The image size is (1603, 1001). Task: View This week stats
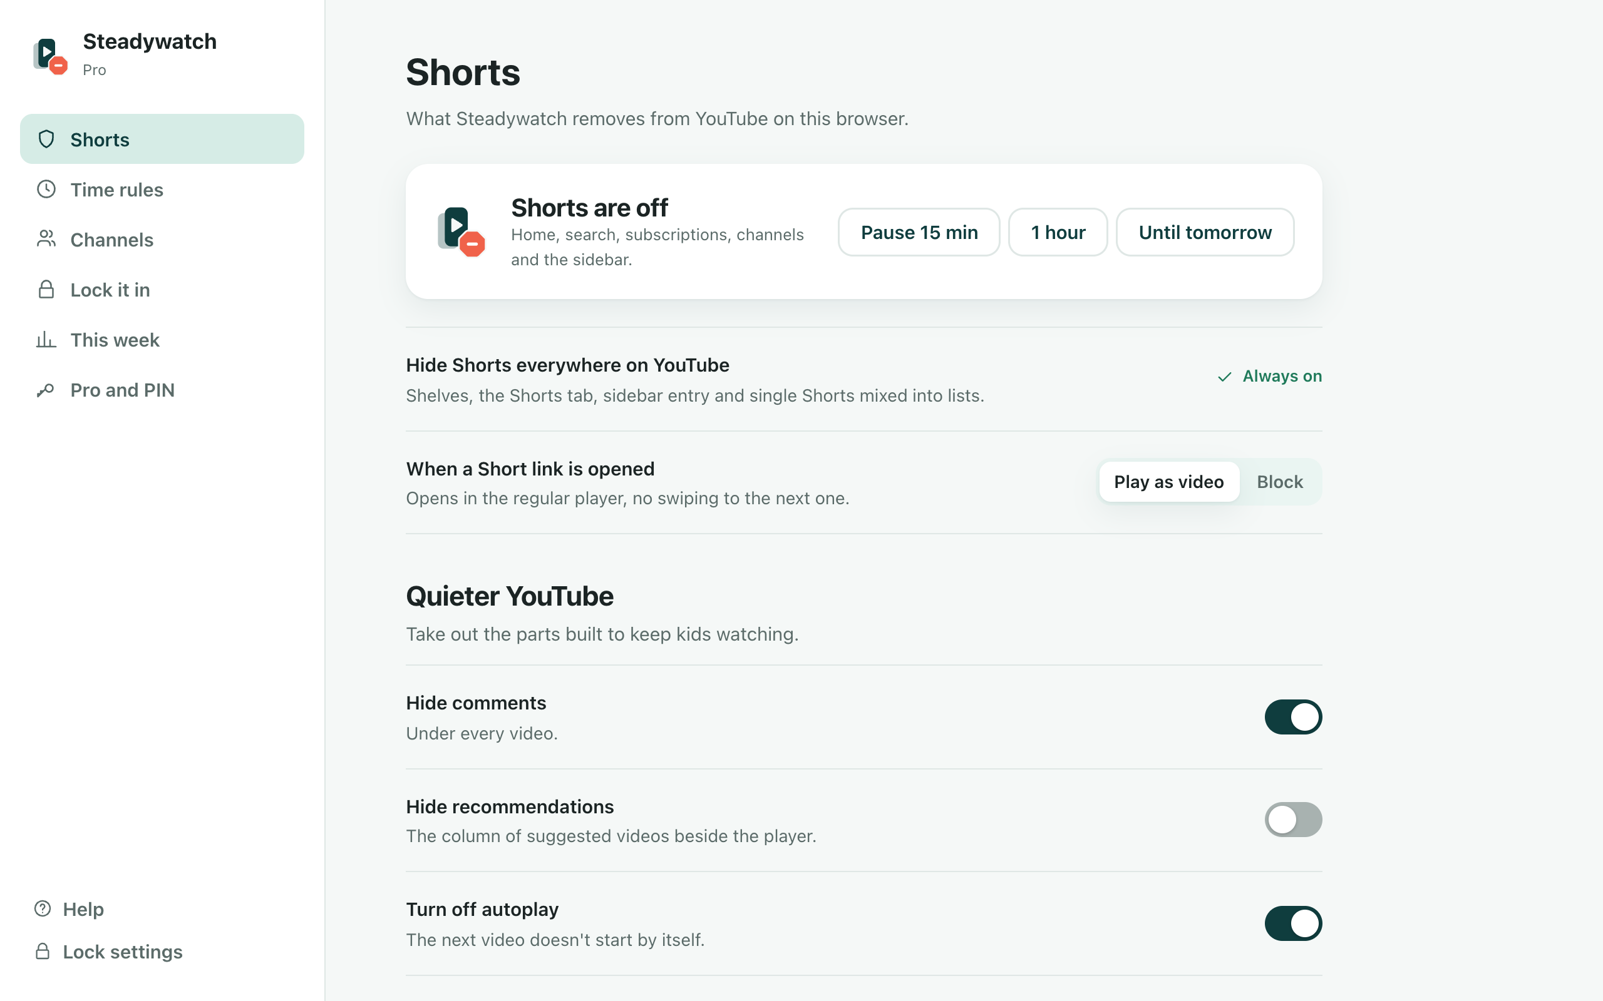coord(162,340)
